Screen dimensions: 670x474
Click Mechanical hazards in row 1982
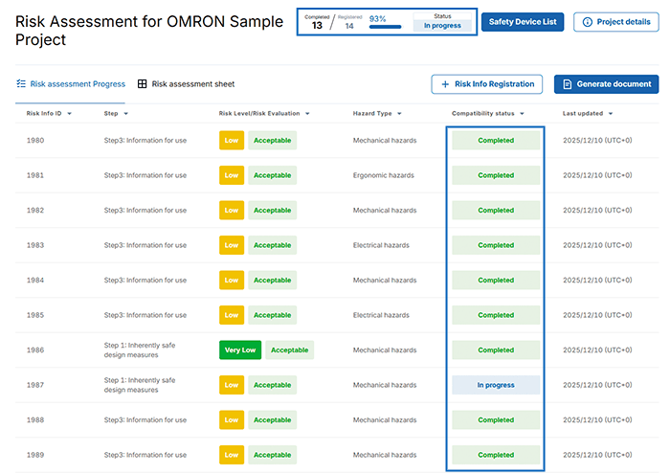tap(385, 211)
